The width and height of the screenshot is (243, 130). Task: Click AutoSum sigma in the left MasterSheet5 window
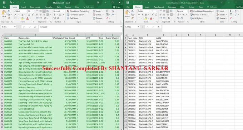(107, 11)
